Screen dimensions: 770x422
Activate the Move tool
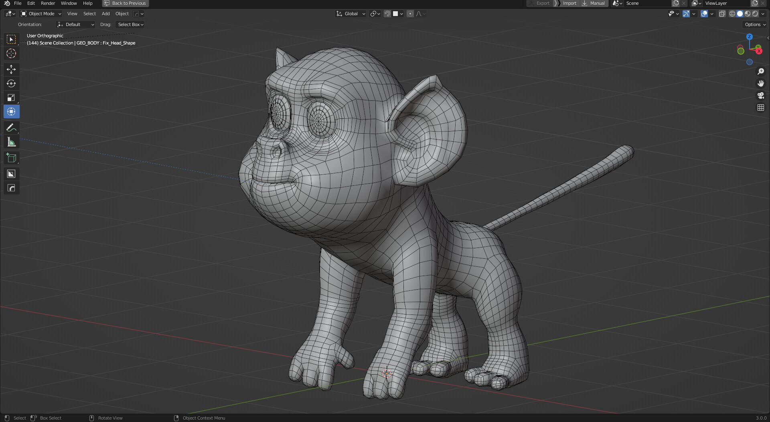tap(11, 69)
